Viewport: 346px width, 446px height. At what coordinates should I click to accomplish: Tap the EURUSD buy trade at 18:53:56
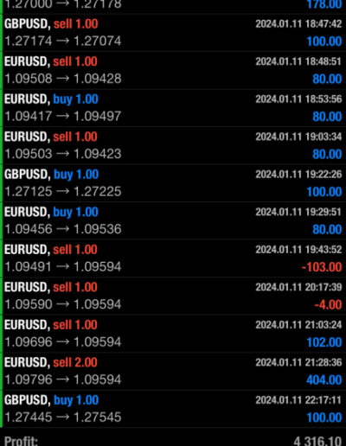click(173, 108)
